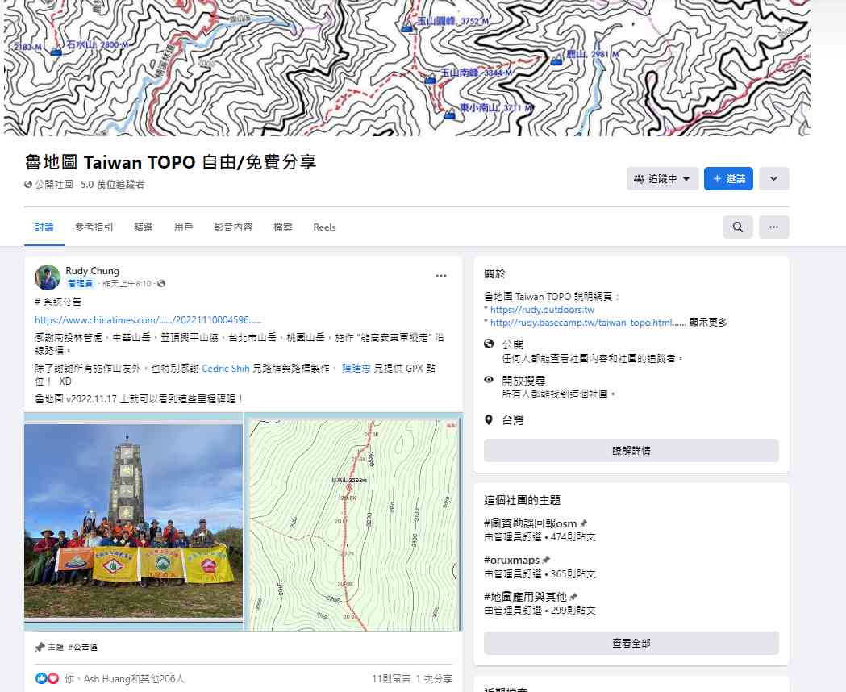Click the #公告區 topic tag under post
The height and width of the screenshot is (692, 846).
point(82,647)
